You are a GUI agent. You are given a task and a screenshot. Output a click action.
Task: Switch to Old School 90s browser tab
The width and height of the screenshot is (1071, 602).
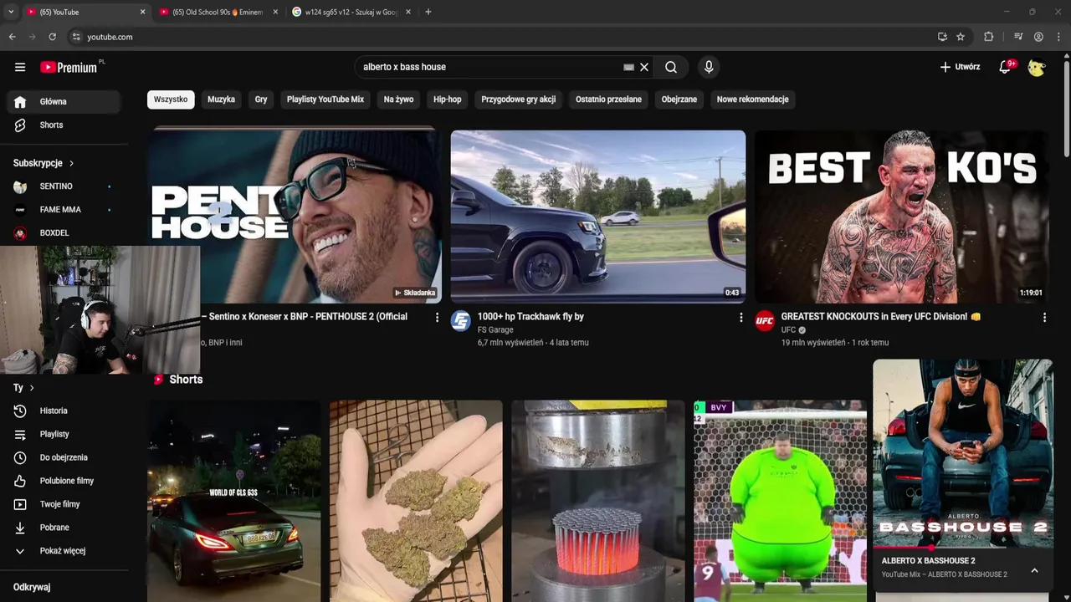(216, 12)
